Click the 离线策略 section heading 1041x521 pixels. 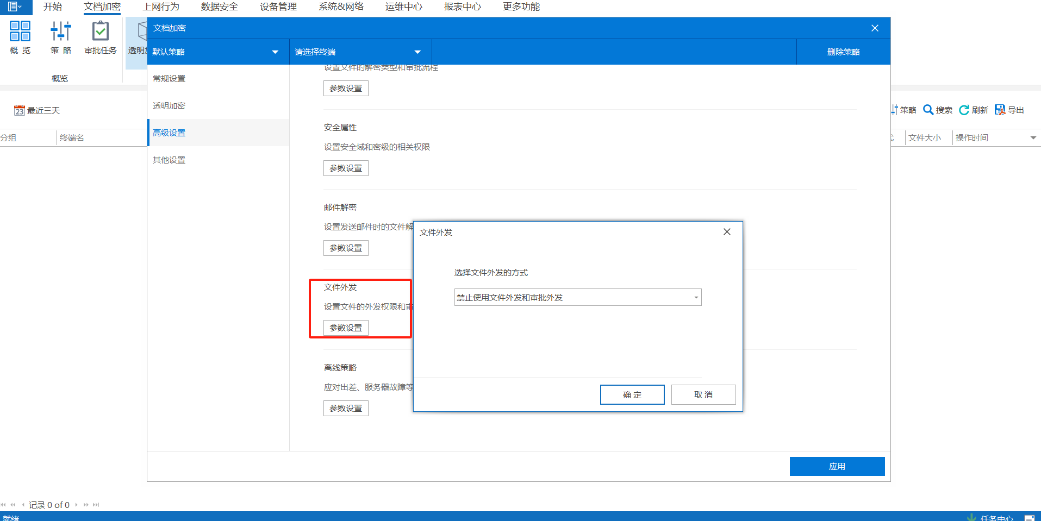(340, 368)
